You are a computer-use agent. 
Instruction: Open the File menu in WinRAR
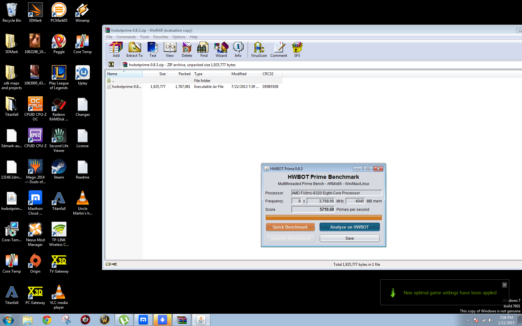[x=109, y=37]
